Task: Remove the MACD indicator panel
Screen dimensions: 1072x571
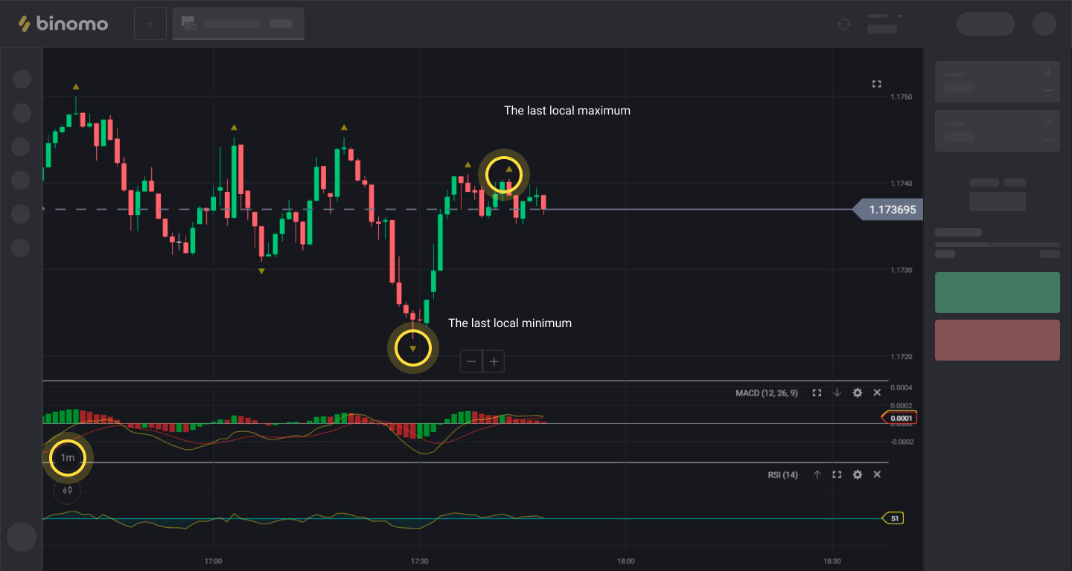Action: (x=877, y=393)
